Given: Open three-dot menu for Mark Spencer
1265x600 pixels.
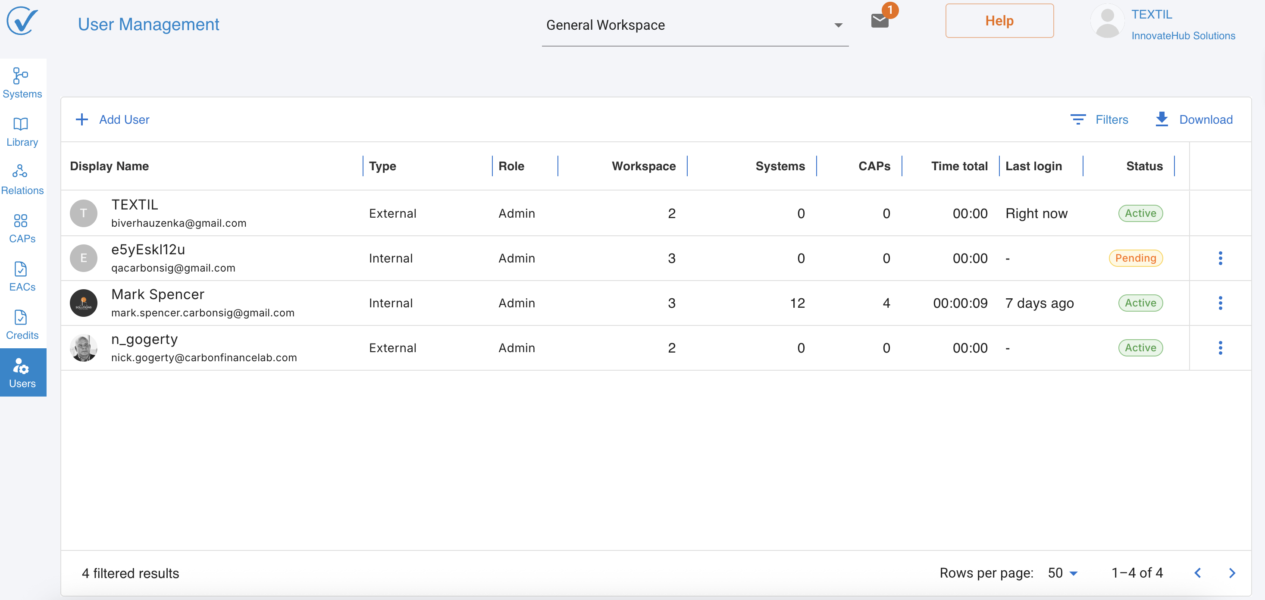Looking at the screenshot, I should [x=1220, y=303].
